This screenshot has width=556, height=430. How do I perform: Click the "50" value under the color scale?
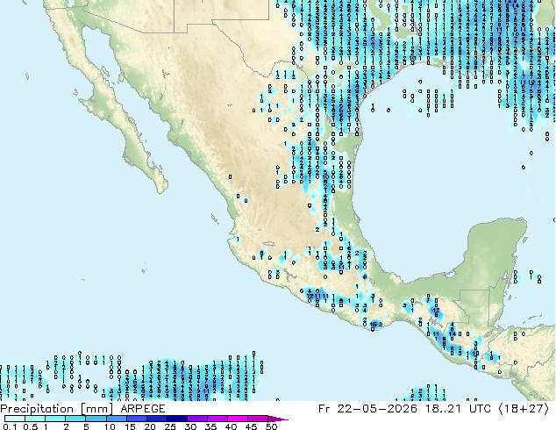coord(271,426)
